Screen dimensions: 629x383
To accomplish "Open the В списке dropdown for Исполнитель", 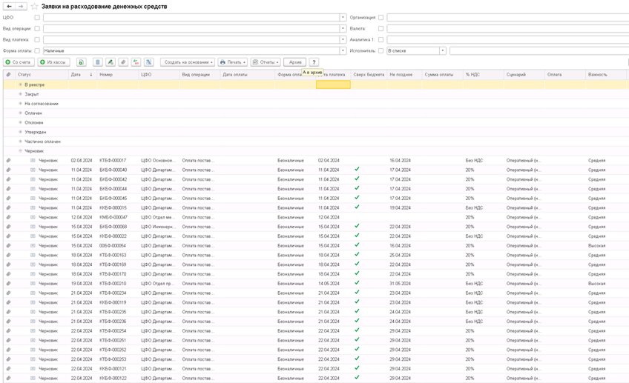I will coord(443,50).
